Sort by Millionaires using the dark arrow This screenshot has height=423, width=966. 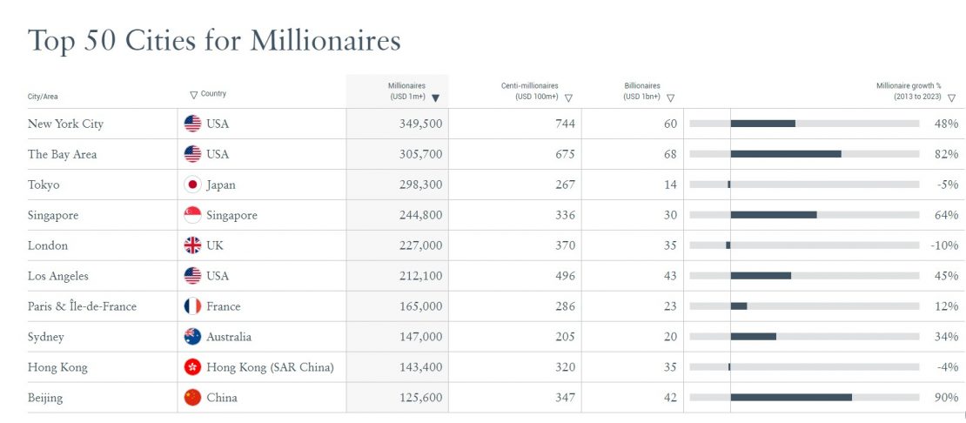pyautogui.click(x=435, y=98)
